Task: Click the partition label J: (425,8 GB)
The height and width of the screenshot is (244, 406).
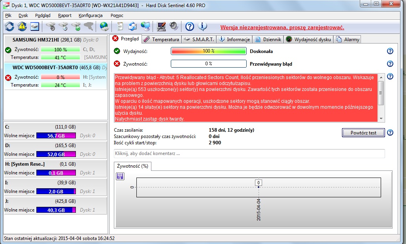Action: pyautogui.click(x=40, y=201)
